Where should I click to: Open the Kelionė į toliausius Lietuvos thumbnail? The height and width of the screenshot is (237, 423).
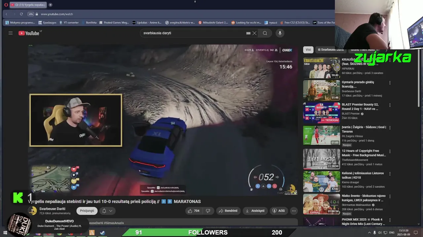(322, 181)
